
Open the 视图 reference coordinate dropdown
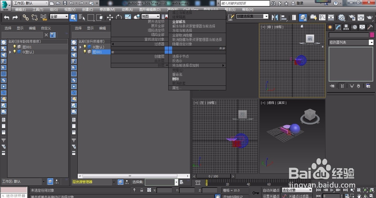coord(151,16)
